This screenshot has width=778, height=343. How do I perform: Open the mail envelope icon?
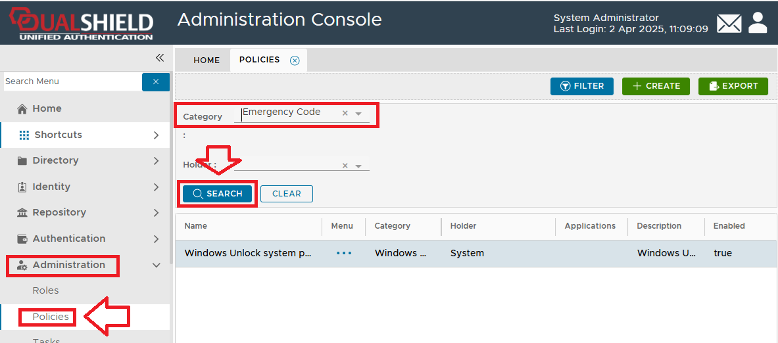pyautogui.click(x=729, y=24)
